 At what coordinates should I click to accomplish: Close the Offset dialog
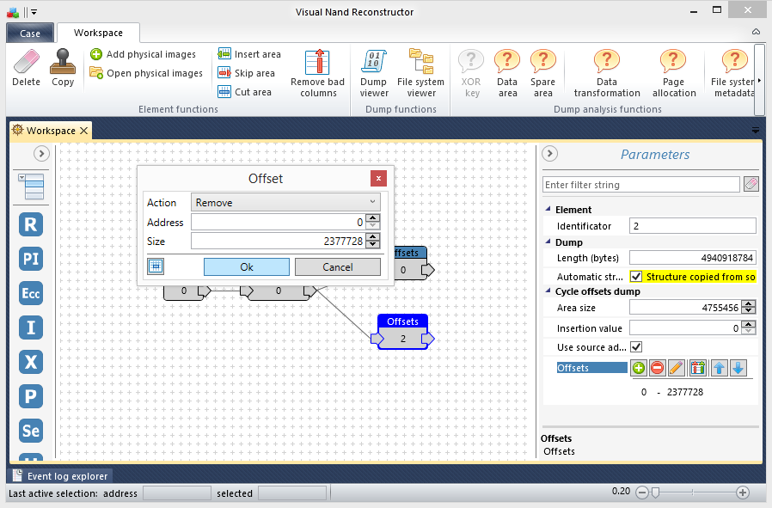[x=378, y=178]
